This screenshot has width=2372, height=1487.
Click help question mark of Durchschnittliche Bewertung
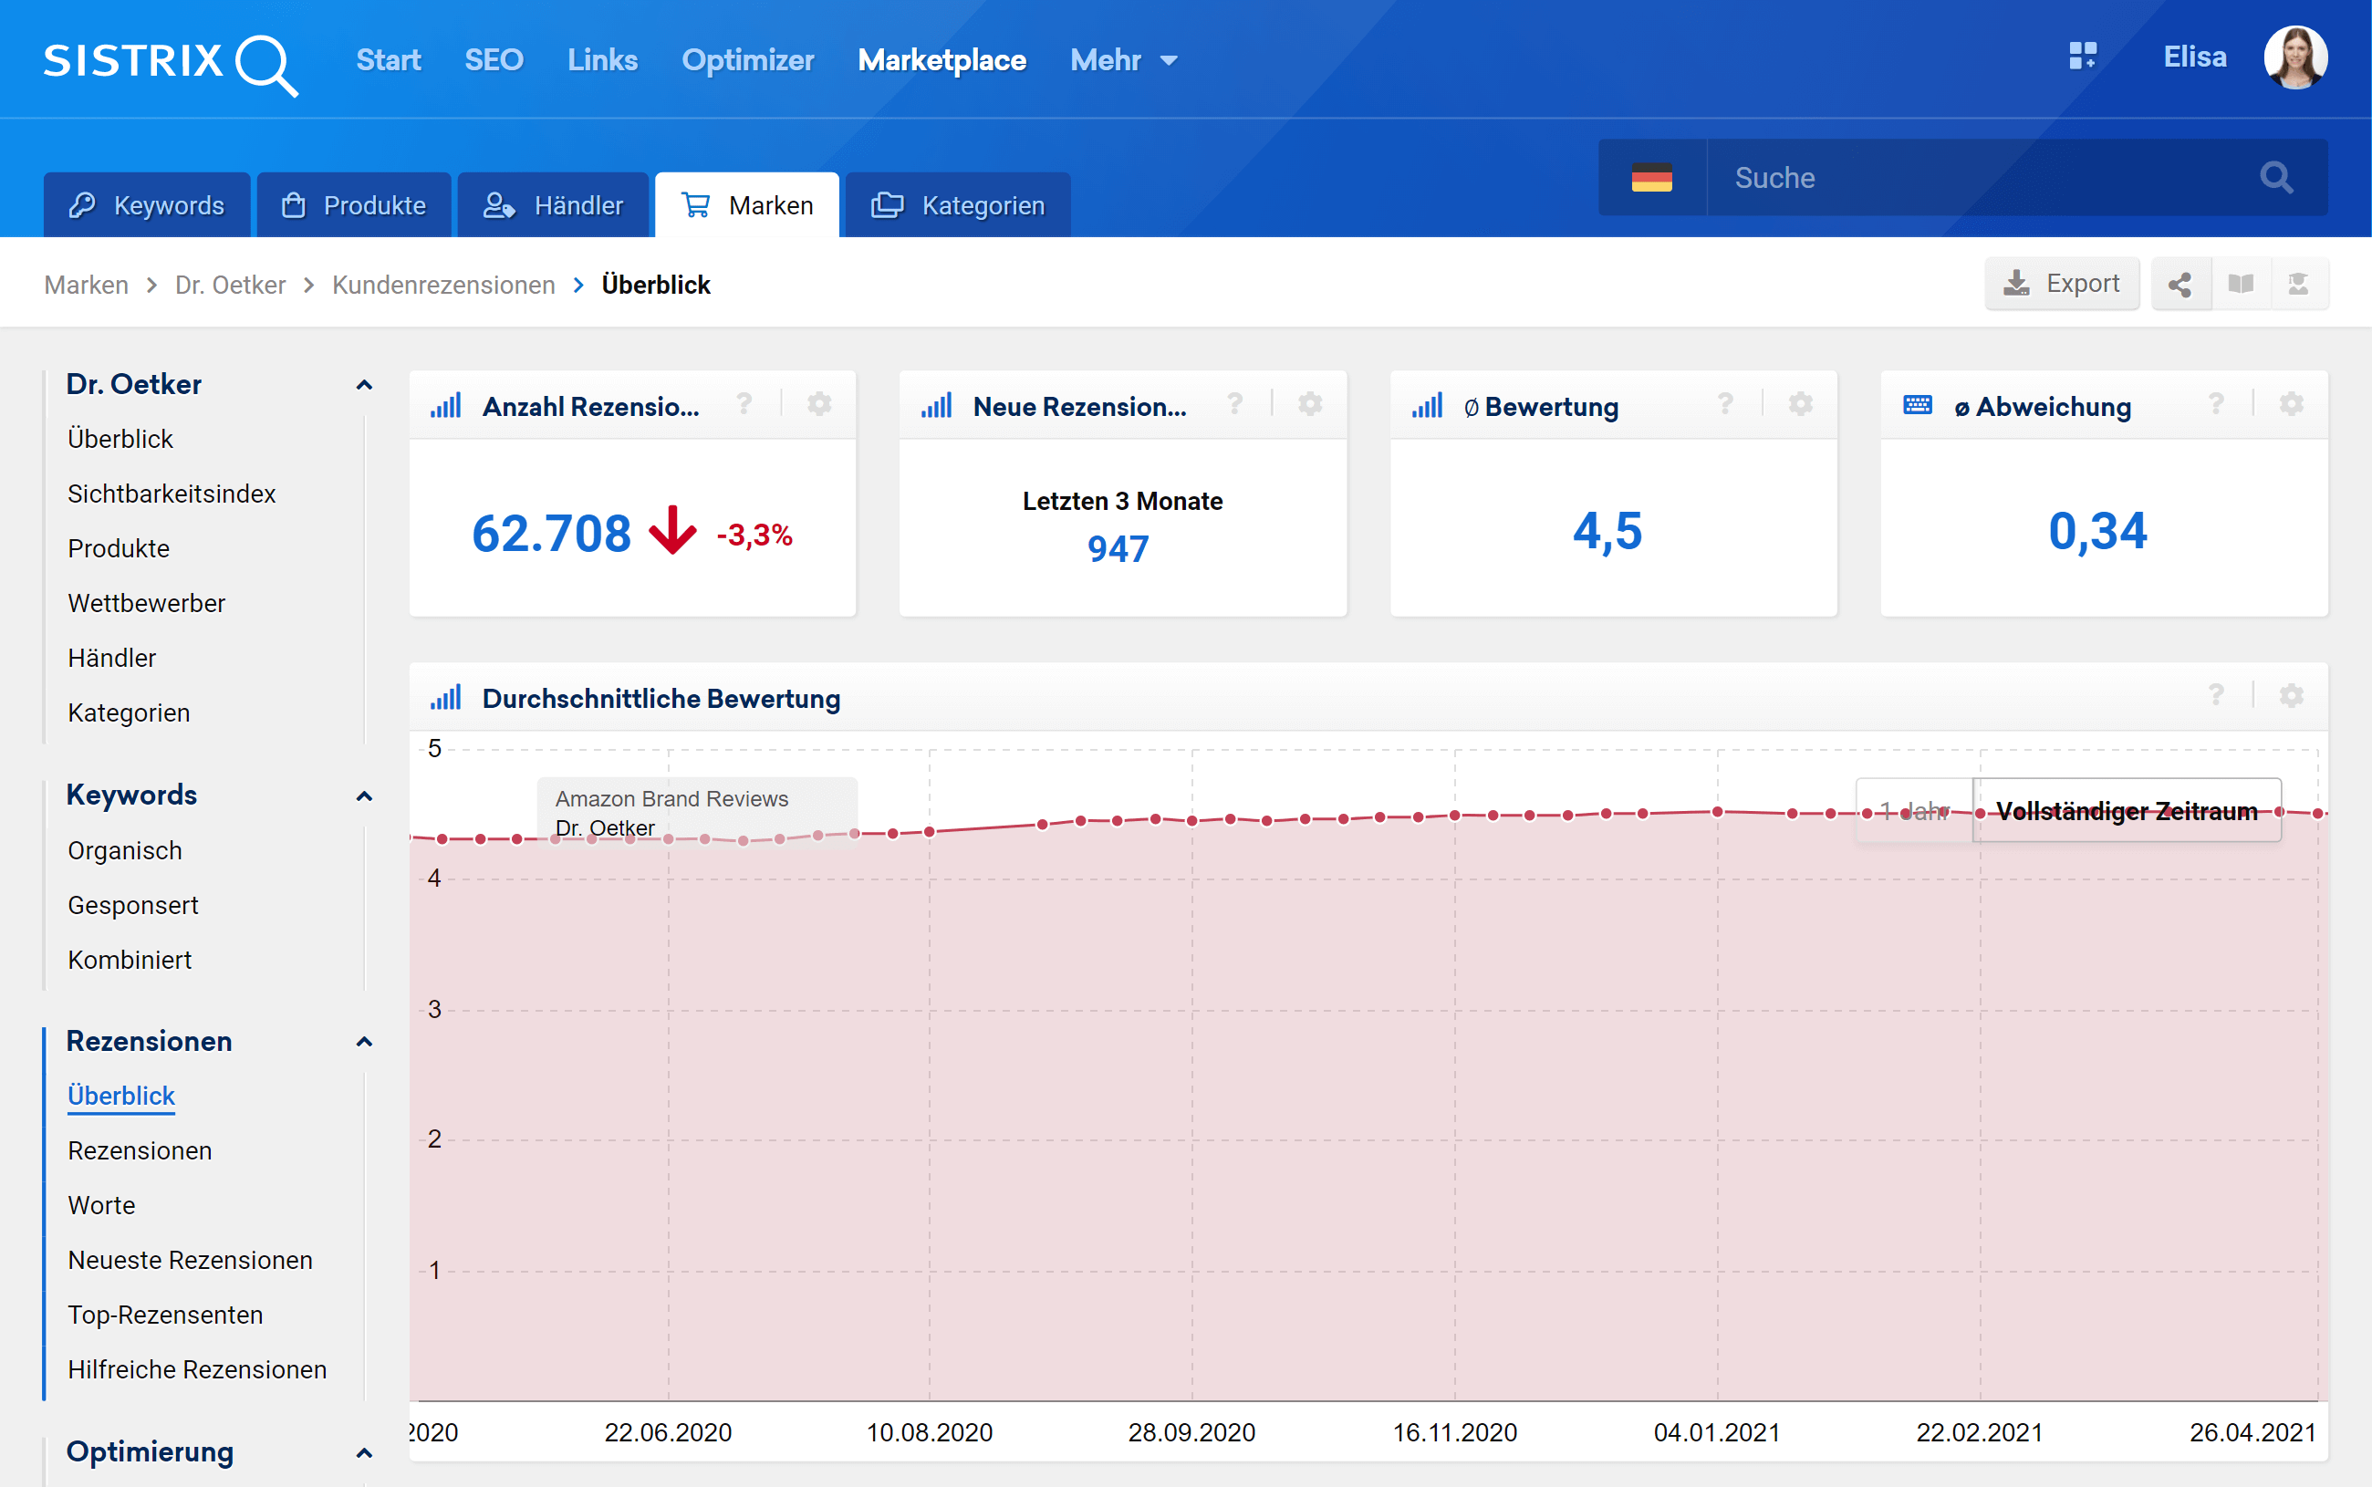[2216, 696]
